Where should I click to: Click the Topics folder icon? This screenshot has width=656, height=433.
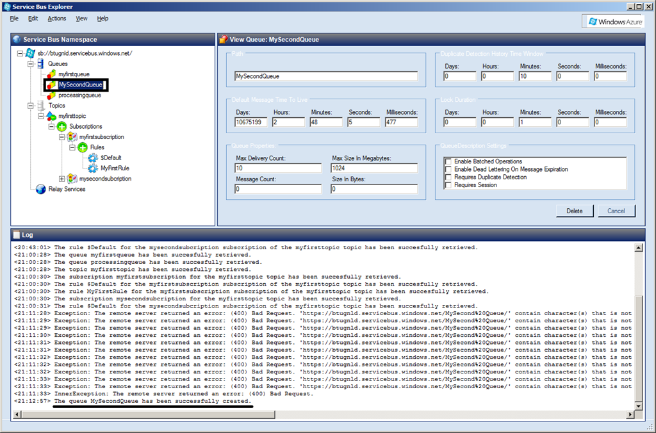(x=40, y=106)
